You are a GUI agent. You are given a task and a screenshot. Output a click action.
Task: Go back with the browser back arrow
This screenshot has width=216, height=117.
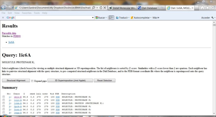coord(4,8)
